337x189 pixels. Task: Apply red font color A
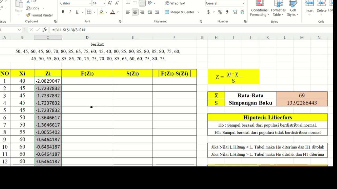pyautogui.click(x=113, y=12)
